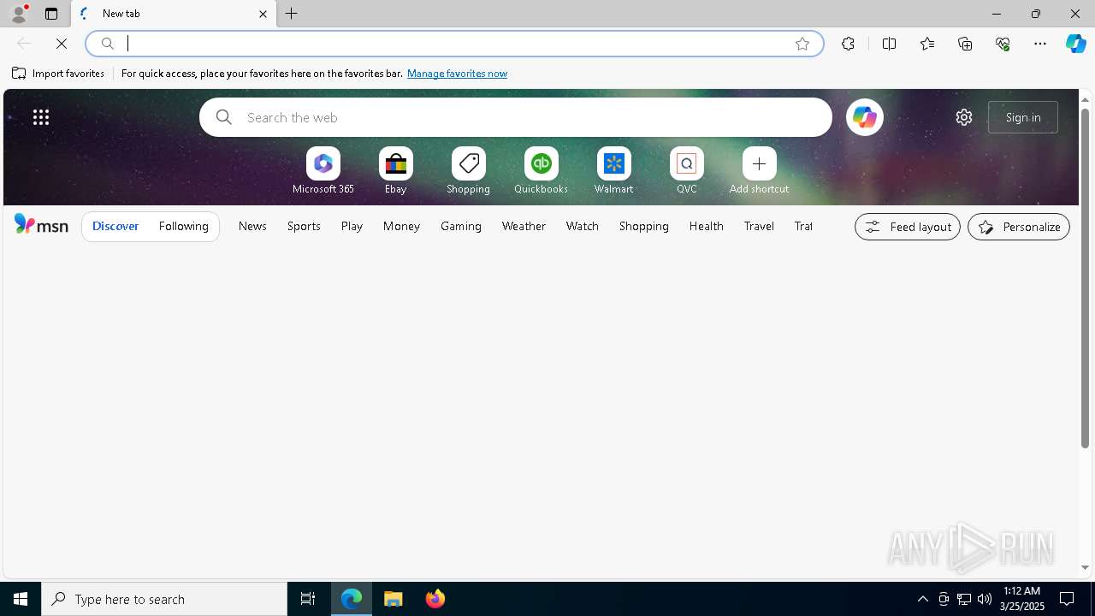Image resolution: width=1095 pixels, height=616 pixels.
Task: Open volume control in tray
Action: pos(985,599)
